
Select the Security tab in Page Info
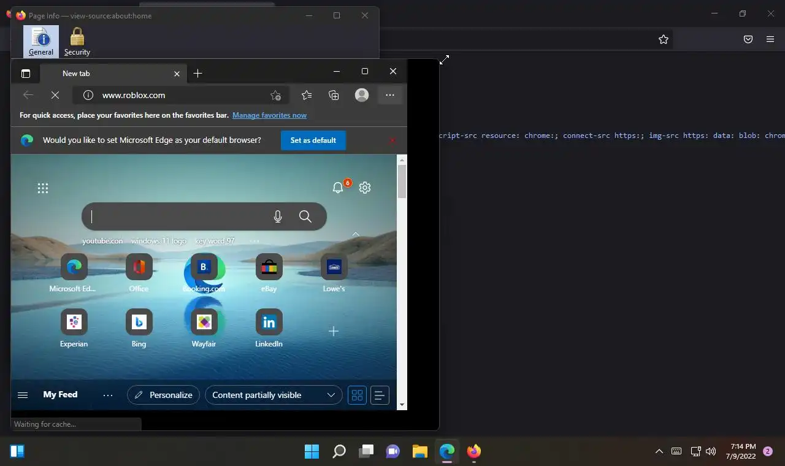77,41
